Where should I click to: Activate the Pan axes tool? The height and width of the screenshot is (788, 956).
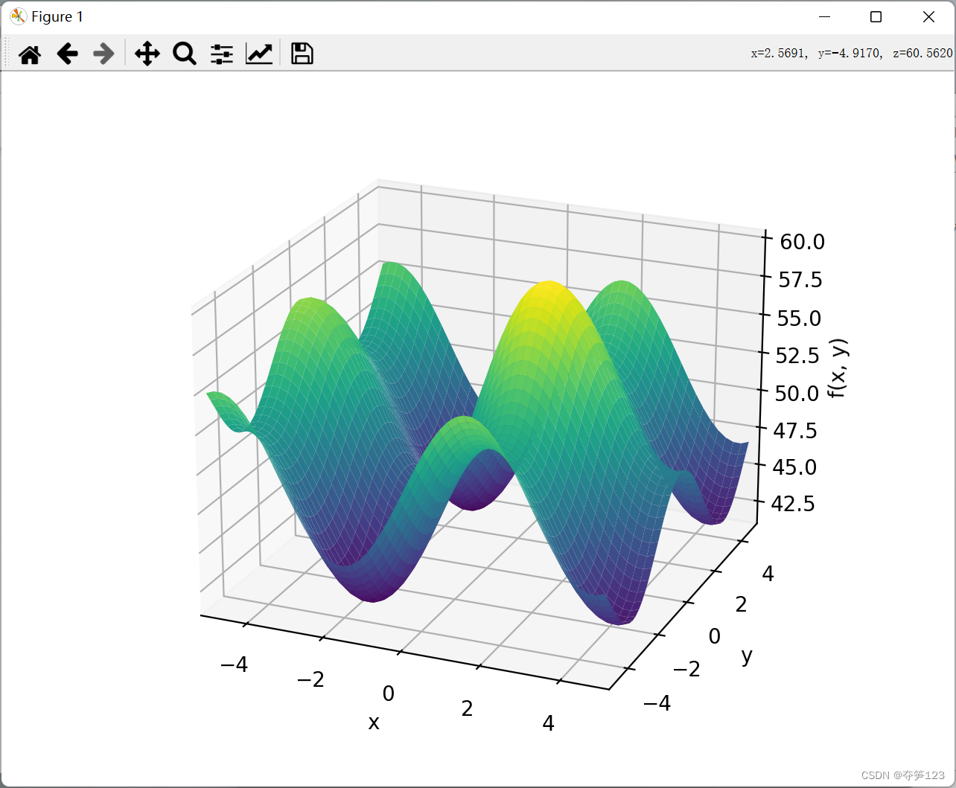point(147,54)
